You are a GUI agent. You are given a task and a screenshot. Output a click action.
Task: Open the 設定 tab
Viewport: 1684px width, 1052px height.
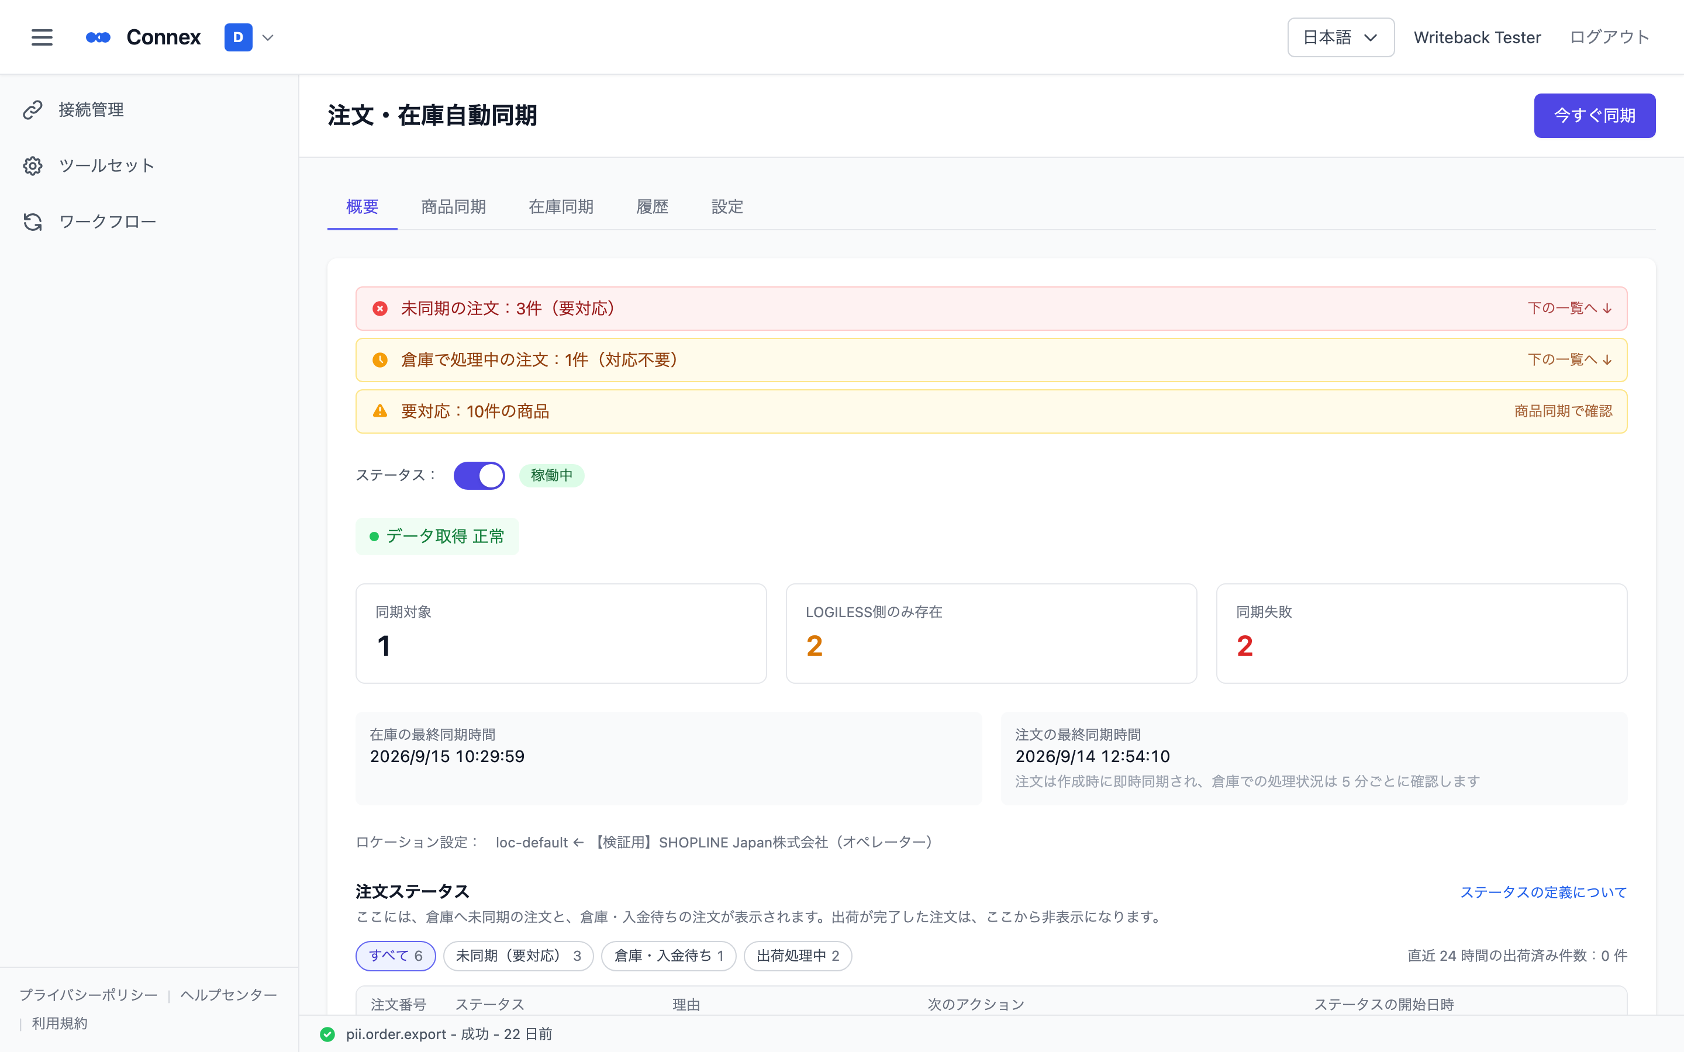coord(727,207)
